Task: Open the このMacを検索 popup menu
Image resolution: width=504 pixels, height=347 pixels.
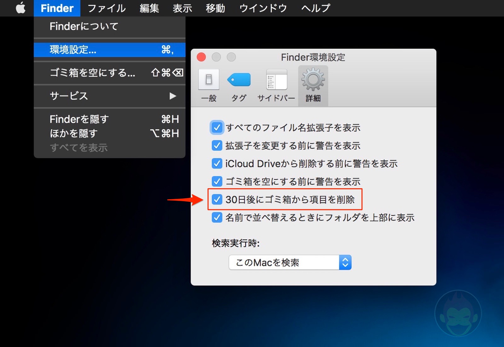Action: coord(290,262)
